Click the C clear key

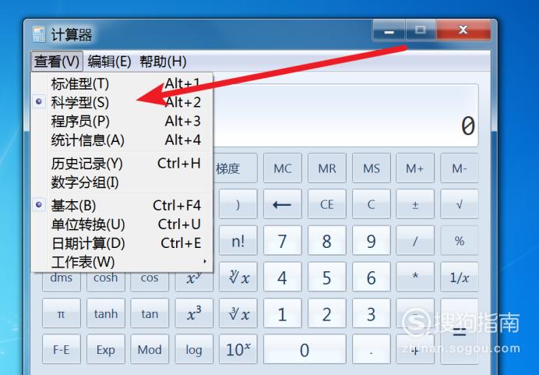(x=372, y=205)
